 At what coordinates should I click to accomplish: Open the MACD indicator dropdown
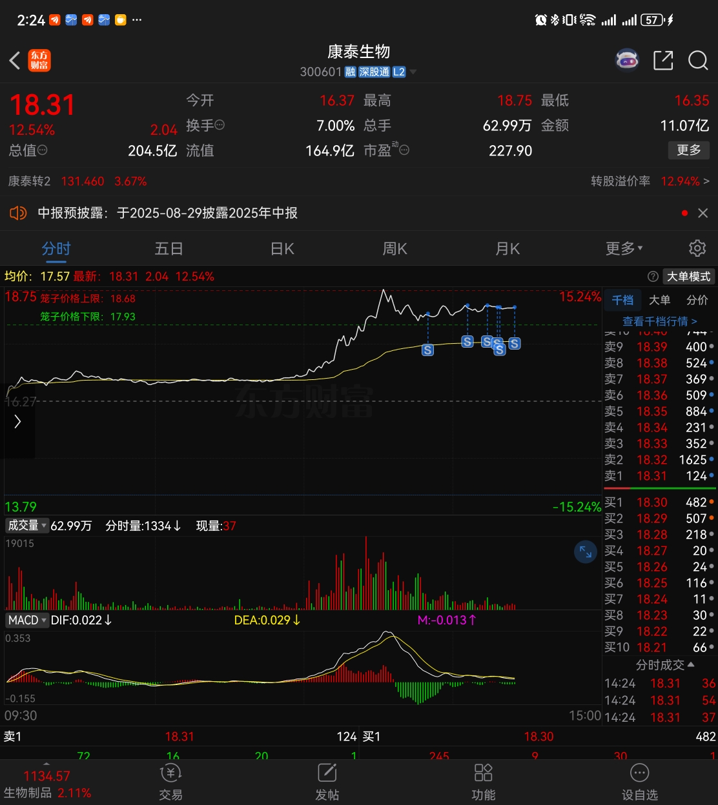click(27, 620)
